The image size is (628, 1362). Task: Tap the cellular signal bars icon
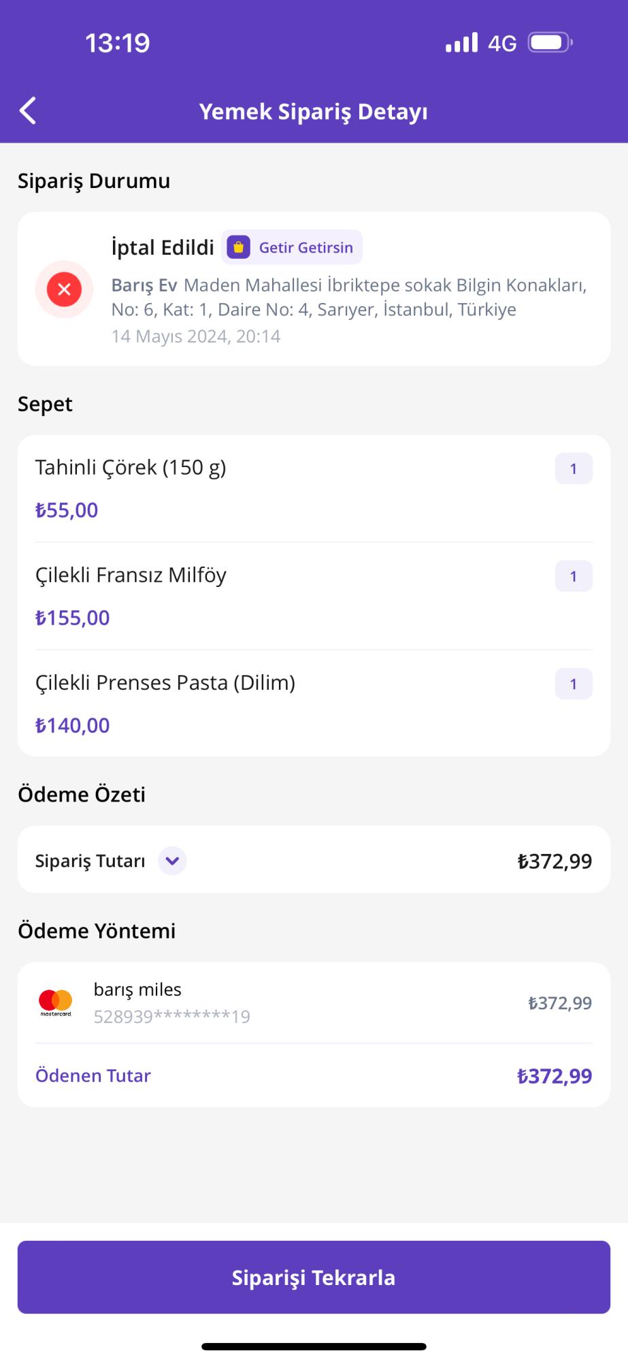coord(462,43)
